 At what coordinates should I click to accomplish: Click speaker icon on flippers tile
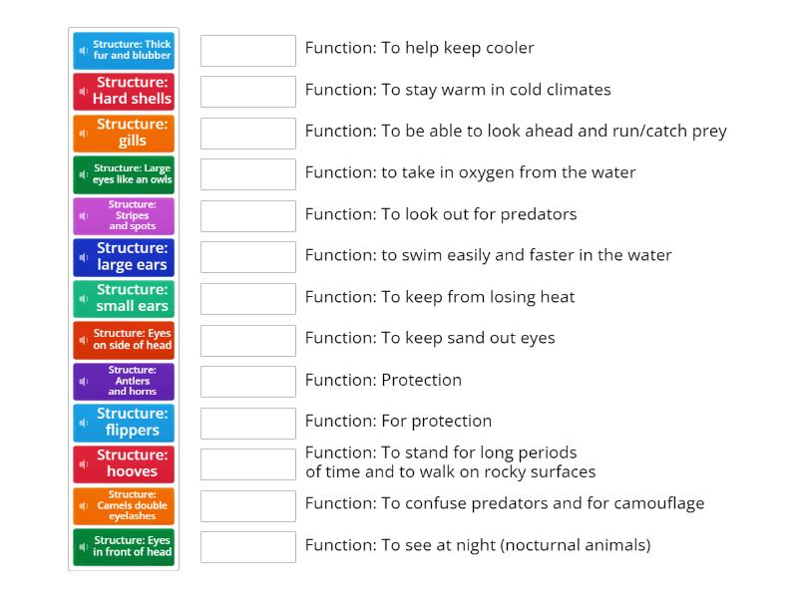84,423
